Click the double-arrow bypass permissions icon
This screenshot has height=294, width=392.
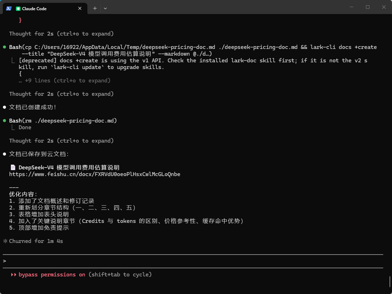tap(13, 275)
